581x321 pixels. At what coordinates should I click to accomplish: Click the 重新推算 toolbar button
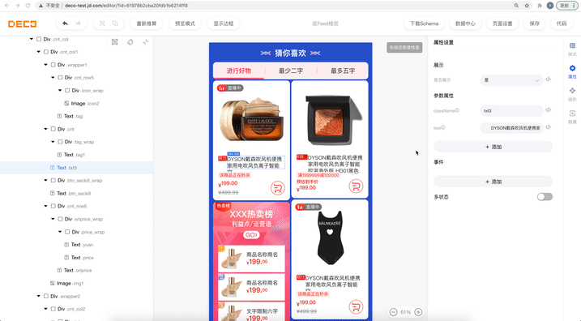pos(147,24)
